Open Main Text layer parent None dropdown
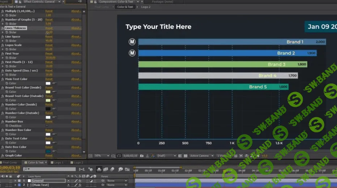 pyautogui.click(x=117, y=185)
